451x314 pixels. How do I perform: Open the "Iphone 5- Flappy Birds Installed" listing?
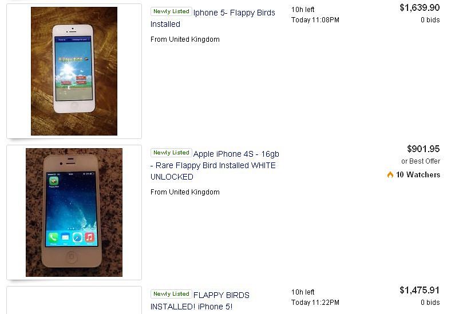[212, 18]
